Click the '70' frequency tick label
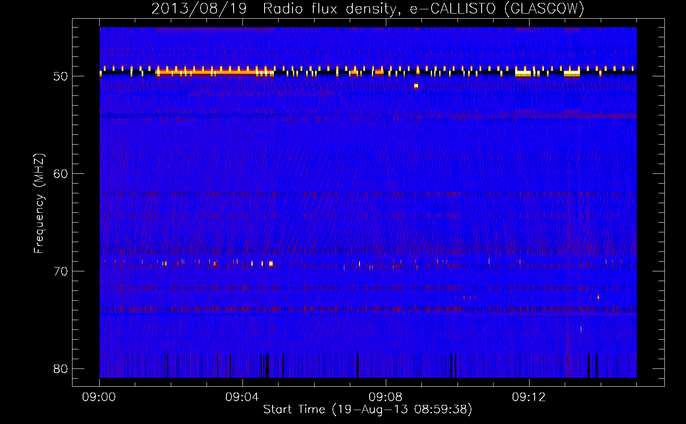This screenshot has width=686, height=424. click(x=61, y=271)
